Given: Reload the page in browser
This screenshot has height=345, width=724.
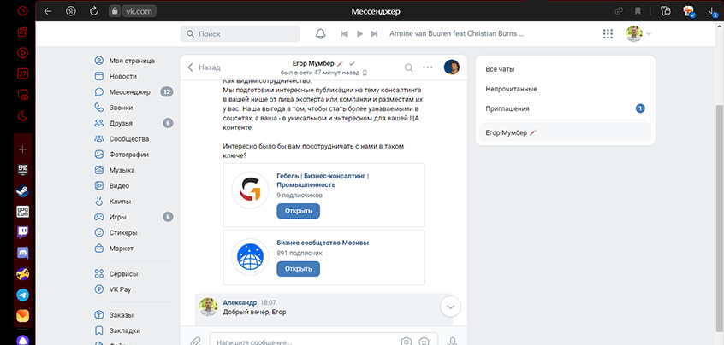Looking at the screenshot, I should [94, 11].
